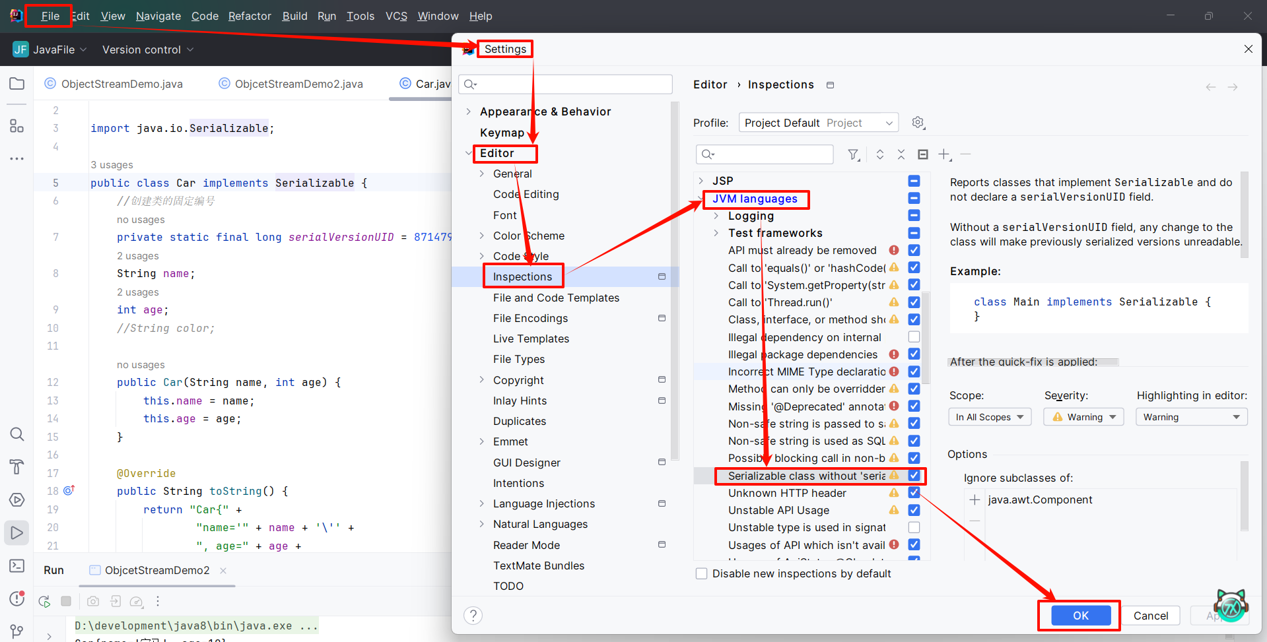Open the Find search icon in left sidebar

click(17, 434)
